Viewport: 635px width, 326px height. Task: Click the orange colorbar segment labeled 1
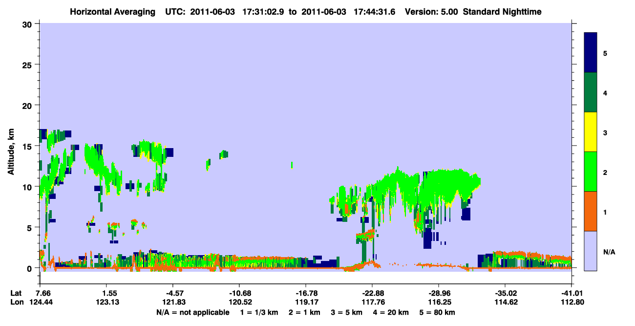click(591, 211)
